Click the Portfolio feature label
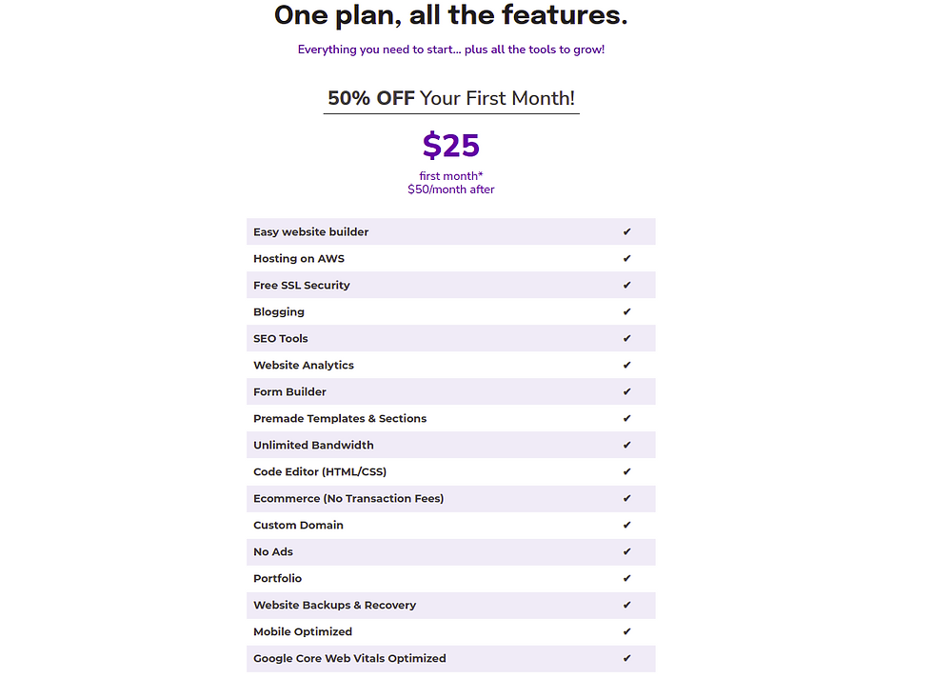Screen dimensions: 933x678 point(277,579)
